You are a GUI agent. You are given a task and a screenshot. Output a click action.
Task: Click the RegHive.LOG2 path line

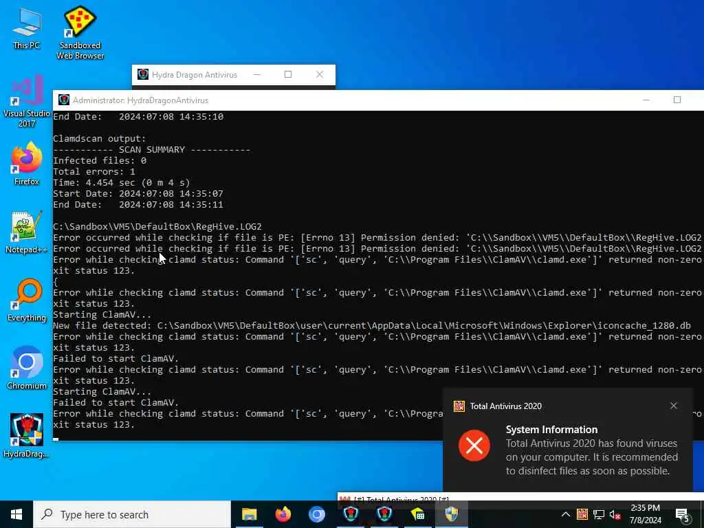(x=157, y=226)
